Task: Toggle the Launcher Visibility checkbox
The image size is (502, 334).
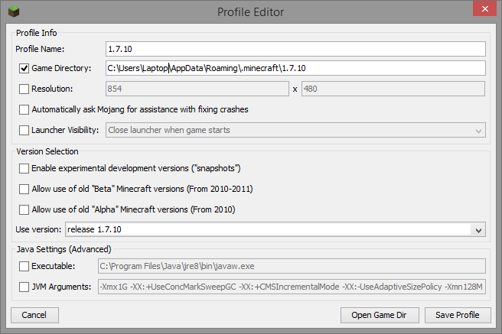Action: coord(24,130)
